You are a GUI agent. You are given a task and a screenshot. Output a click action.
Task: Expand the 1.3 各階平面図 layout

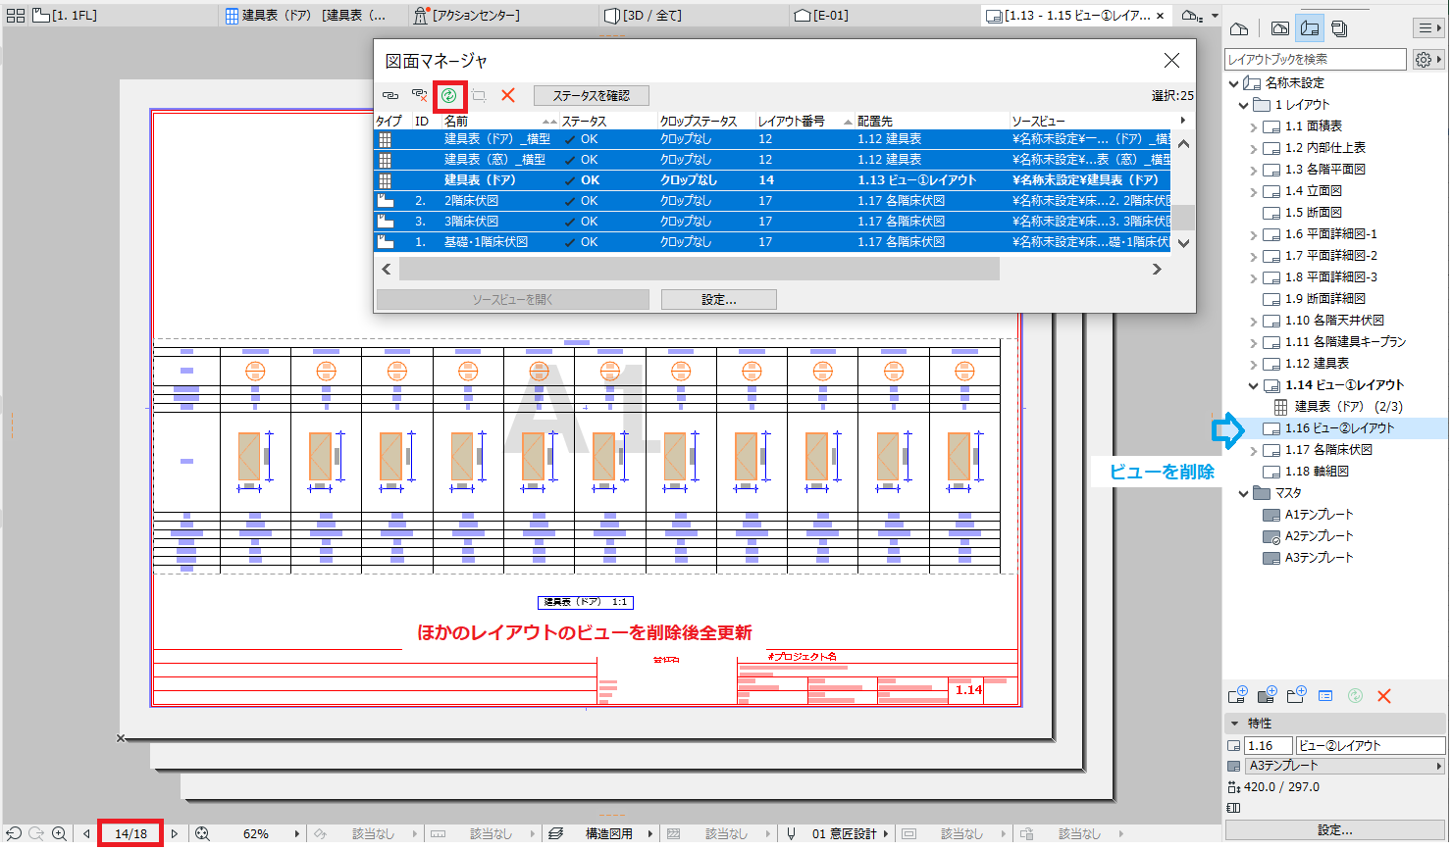coord(1254,170)
